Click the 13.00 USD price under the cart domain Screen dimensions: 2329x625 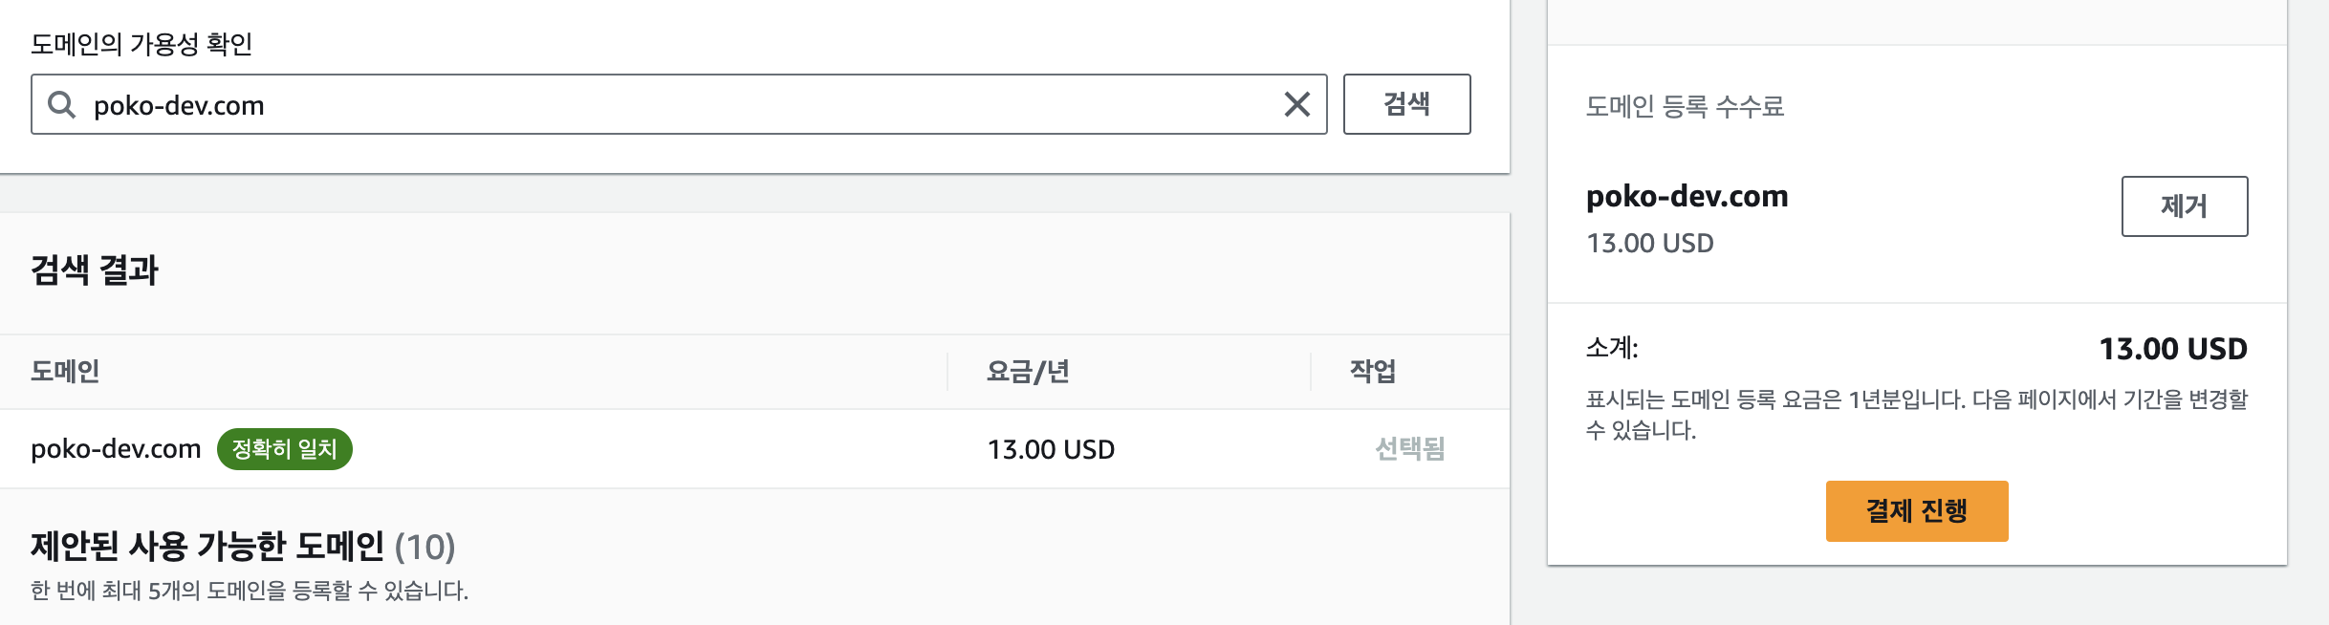[1649, 243]
